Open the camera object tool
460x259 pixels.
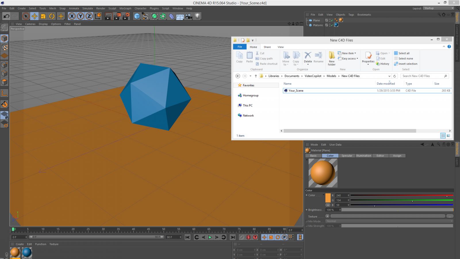tap(189, 16)
